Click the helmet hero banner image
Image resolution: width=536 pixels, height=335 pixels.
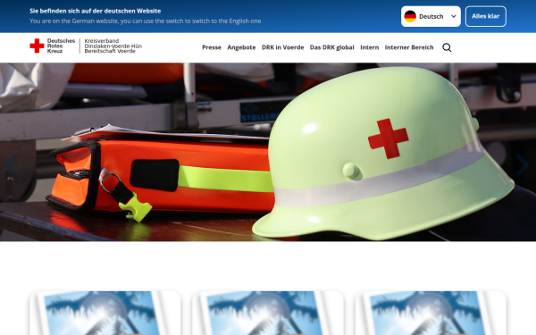pos(268,152)
